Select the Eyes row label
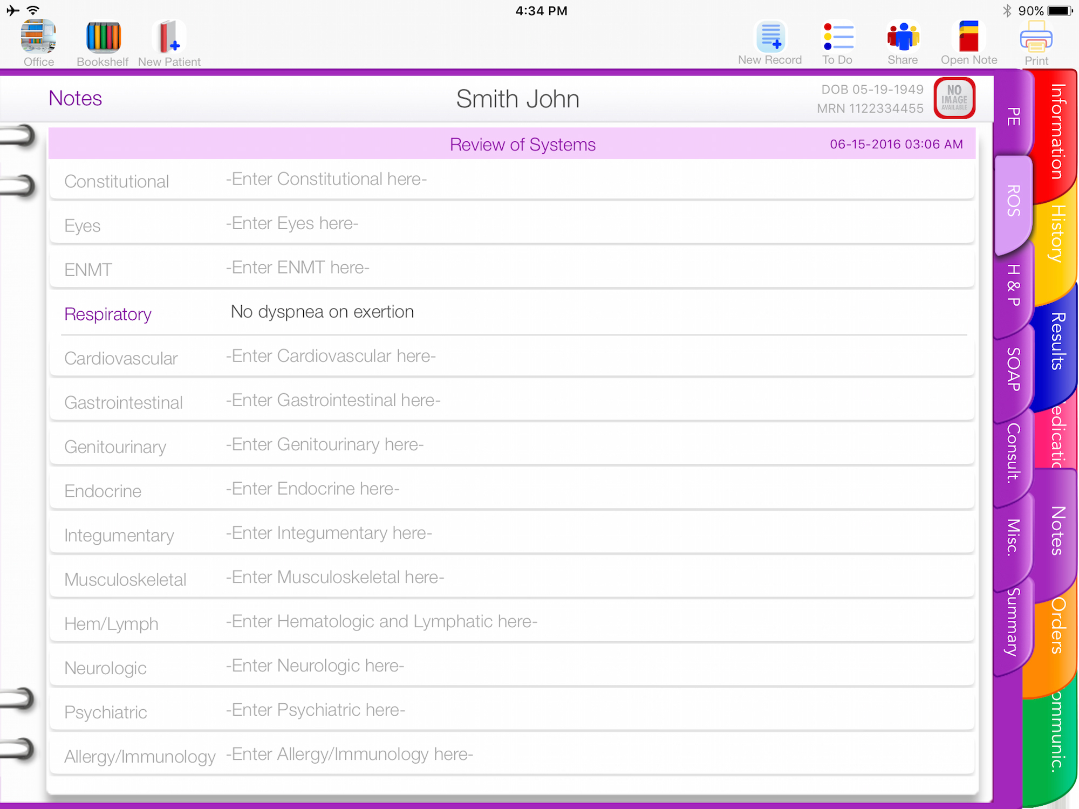Screen dimensions: 1079x809 click(82, 225)
